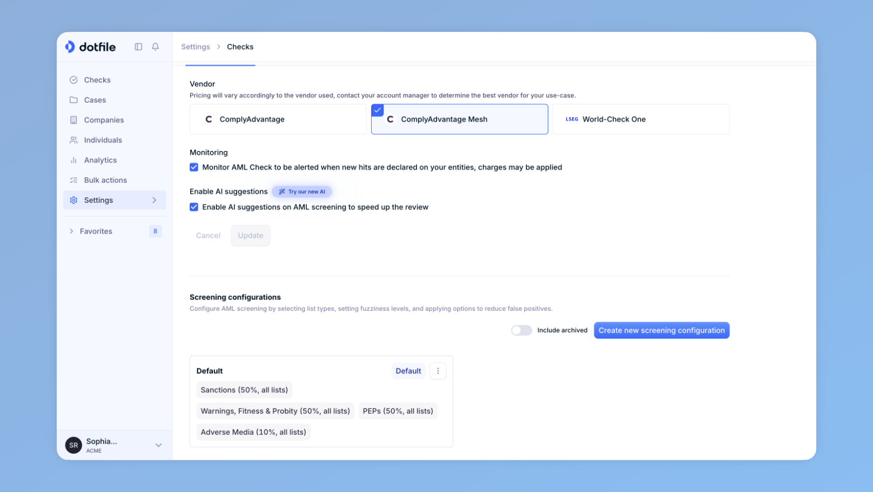Click Try our new AI badge
873x492 pixels.
302,192
